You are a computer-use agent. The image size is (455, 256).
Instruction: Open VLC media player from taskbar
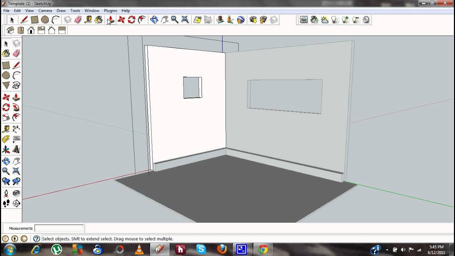click(x=139, y=250)
